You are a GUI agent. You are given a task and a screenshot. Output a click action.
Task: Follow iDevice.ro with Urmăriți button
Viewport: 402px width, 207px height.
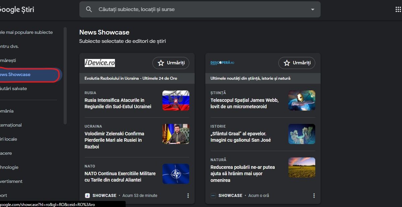tap(171, 63)
